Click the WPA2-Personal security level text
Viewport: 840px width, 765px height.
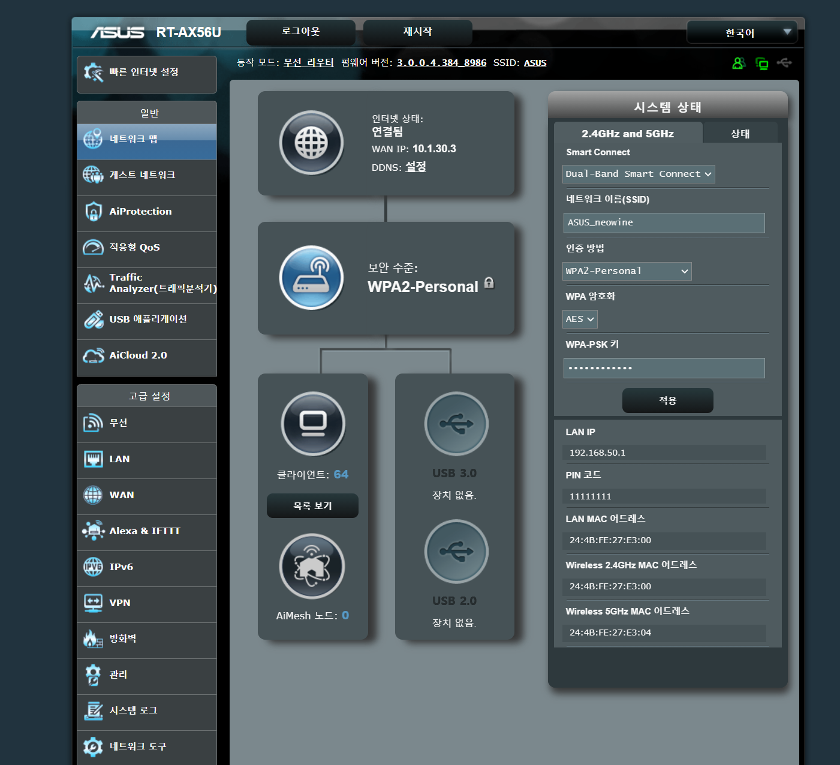pyautogui.click(x=423, y=287)
